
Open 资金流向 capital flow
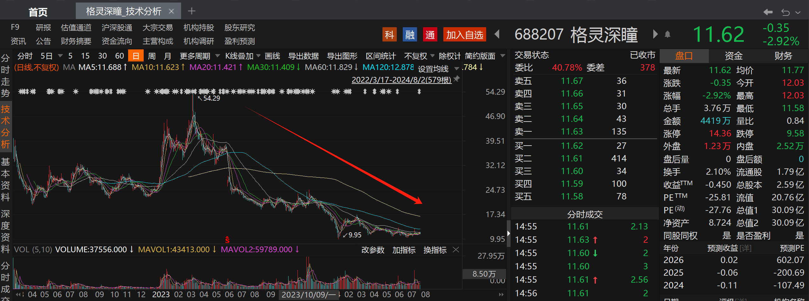[117, 41]
